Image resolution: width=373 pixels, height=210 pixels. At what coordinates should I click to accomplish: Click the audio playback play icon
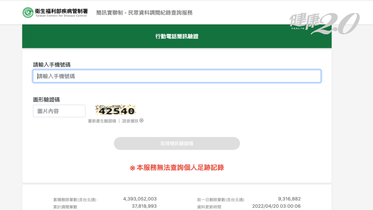(x=142, y=121)
